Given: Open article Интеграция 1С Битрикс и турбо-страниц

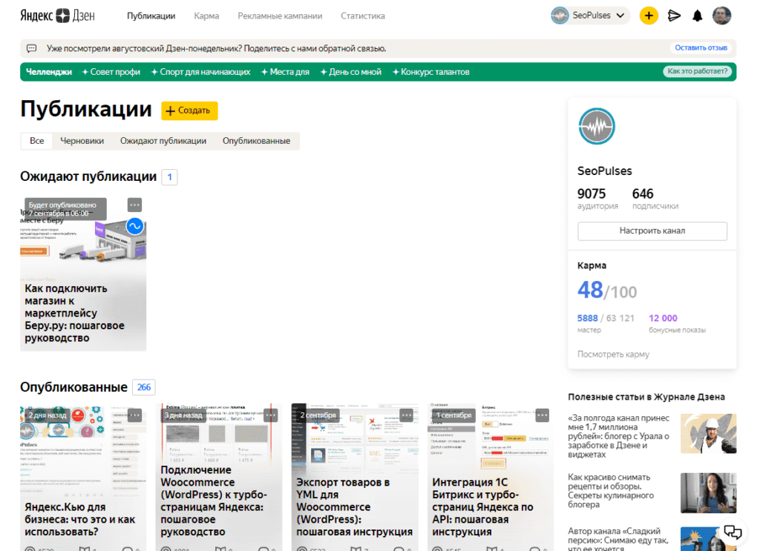Looking at the screenshot, I should tap(482, 507).
